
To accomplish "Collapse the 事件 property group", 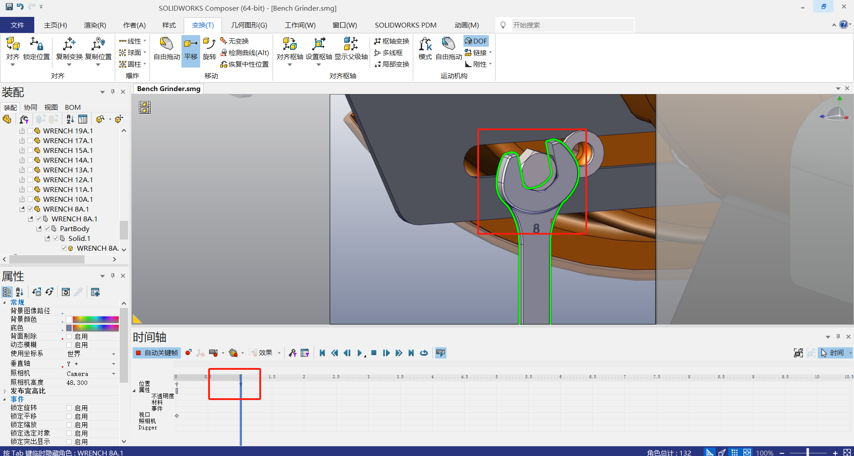I will [5, 400].
